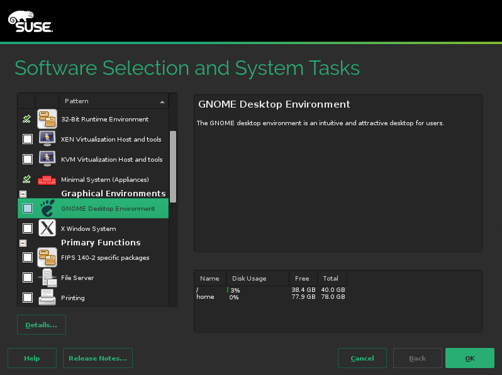
Task: Click the Disk Usage column header
Action: [x=257, y=278]
